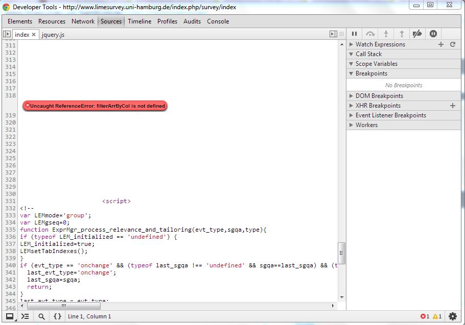The width and height of the screenshot is (465, 325).
Task: Click the Step into function icon
Action: tap(386, 34)
